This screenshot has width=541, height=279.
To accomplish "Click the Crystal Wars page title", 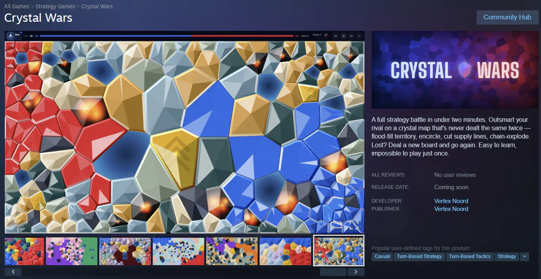I will tap(38, 18).
